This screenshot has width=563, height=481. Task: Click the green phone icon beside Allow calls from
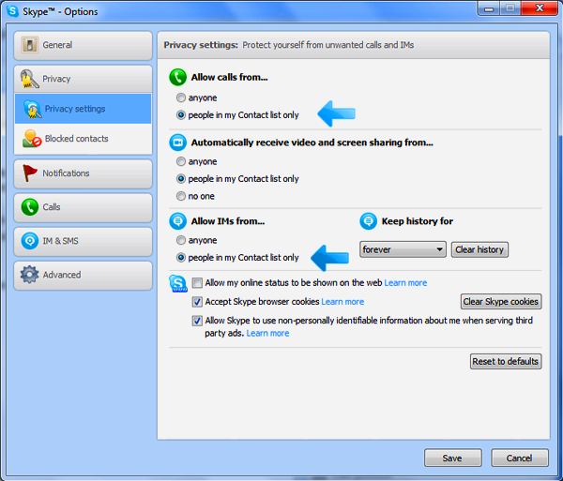(177, 77)
